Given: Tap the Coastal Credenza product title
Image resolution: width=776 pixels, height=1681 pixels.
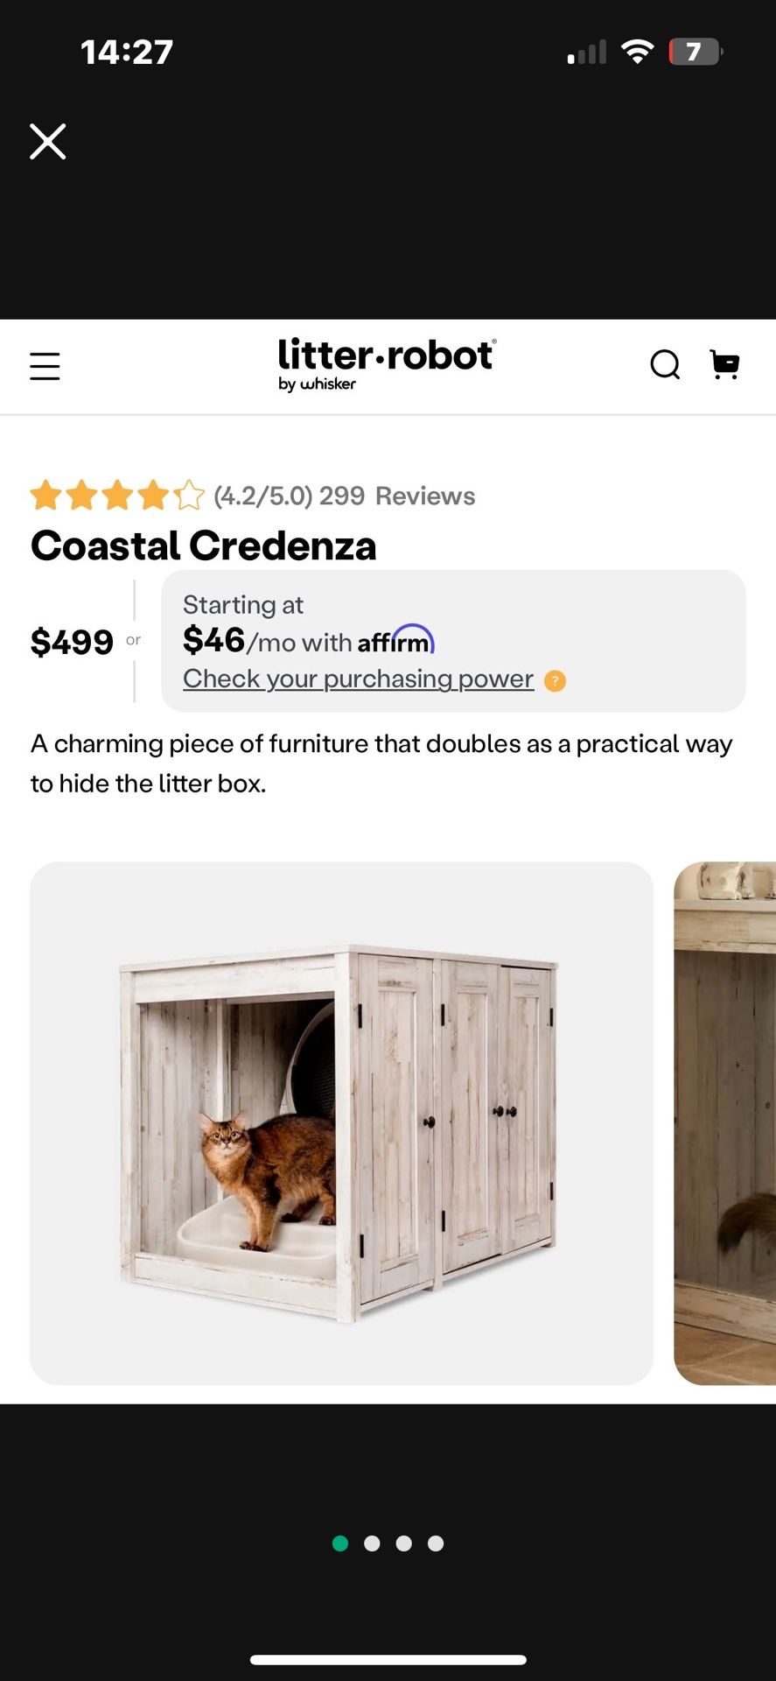Looking at the screenshot, I should [204, 545].
